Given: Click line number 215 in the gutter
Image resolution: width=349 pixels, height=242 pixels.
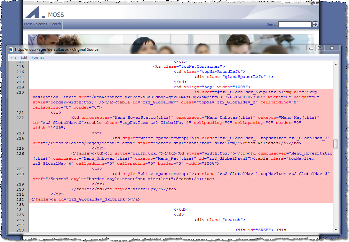Looking at the screenshot, I should pos(20,67).
